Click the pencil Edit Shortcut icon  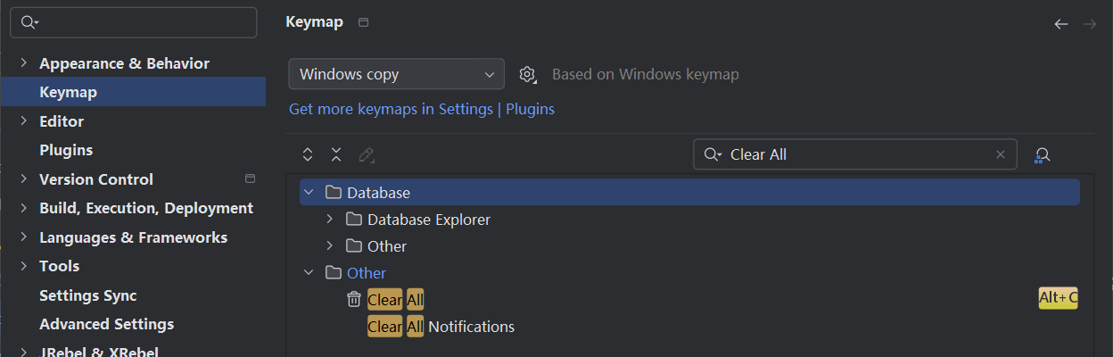tap(366, 154)
